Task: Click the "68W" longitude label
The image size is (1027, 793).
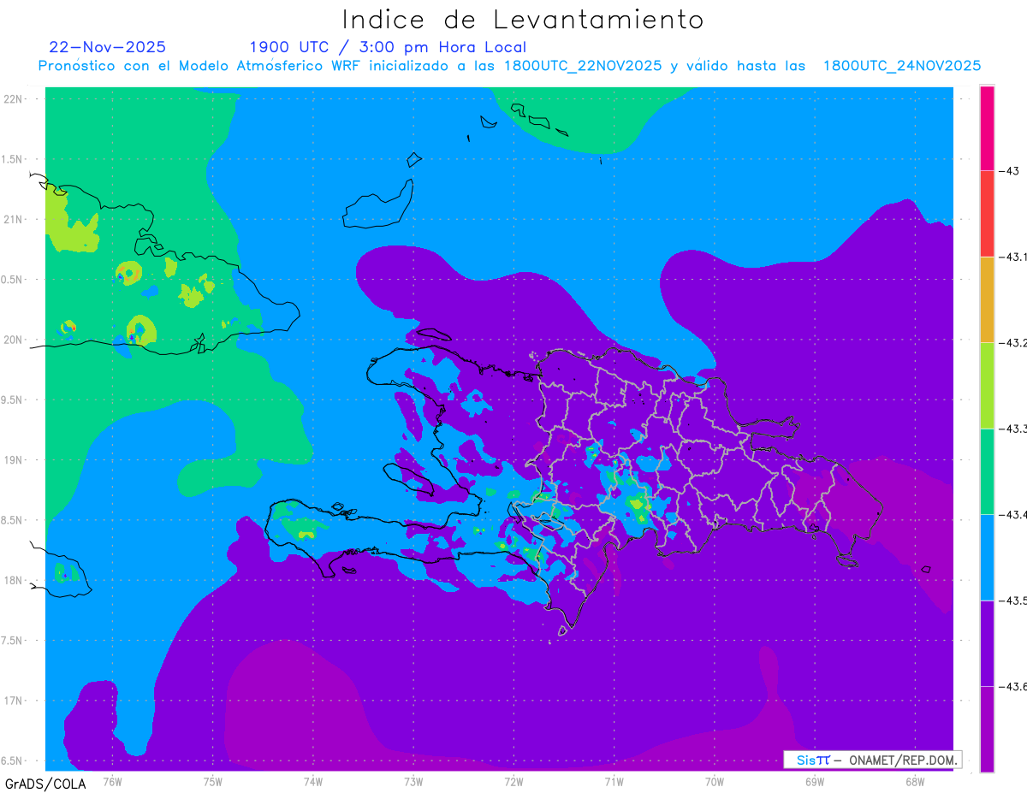Action: (915, 781)
